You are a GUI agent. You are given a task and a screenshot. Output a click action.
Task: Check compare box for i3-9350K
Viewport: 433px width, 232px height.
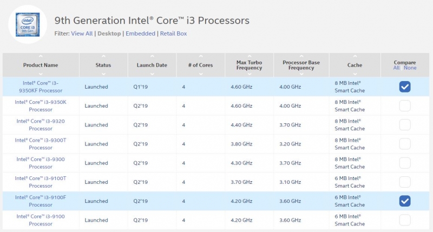[x=405, y=105]
